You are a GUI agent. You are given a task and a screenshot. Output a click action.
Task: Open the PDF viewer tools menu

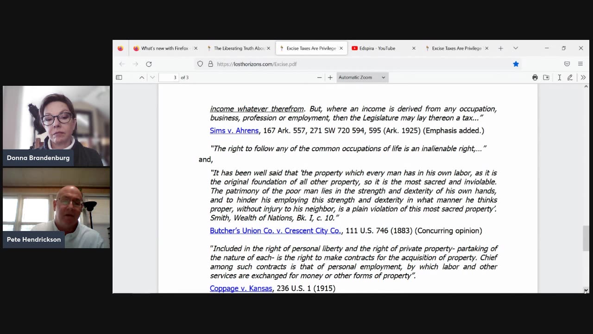tap(583, 77)
